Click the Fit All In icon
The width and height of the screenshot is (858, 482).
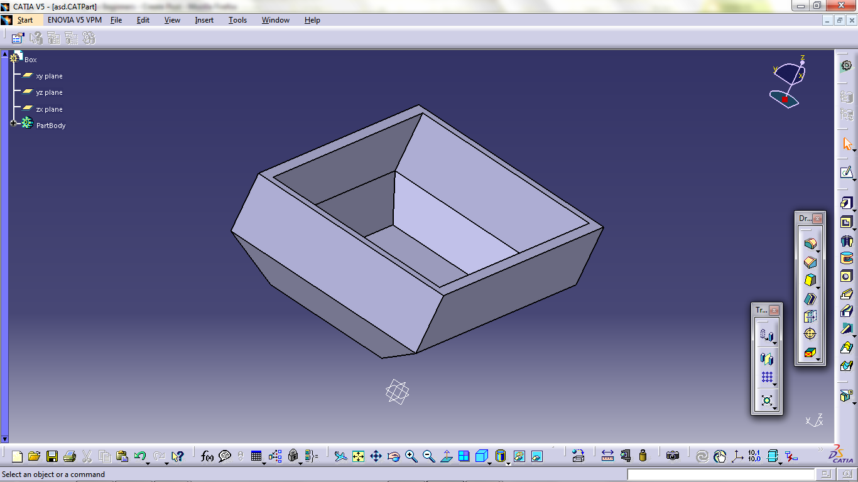click(x=358, y=456)
